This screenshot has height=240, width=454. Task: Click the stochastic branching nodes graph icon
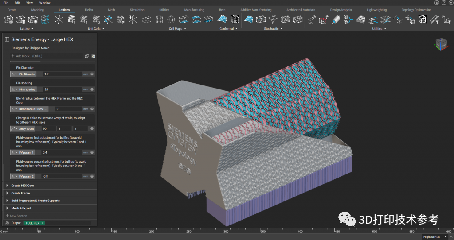(x=273, y=19)
